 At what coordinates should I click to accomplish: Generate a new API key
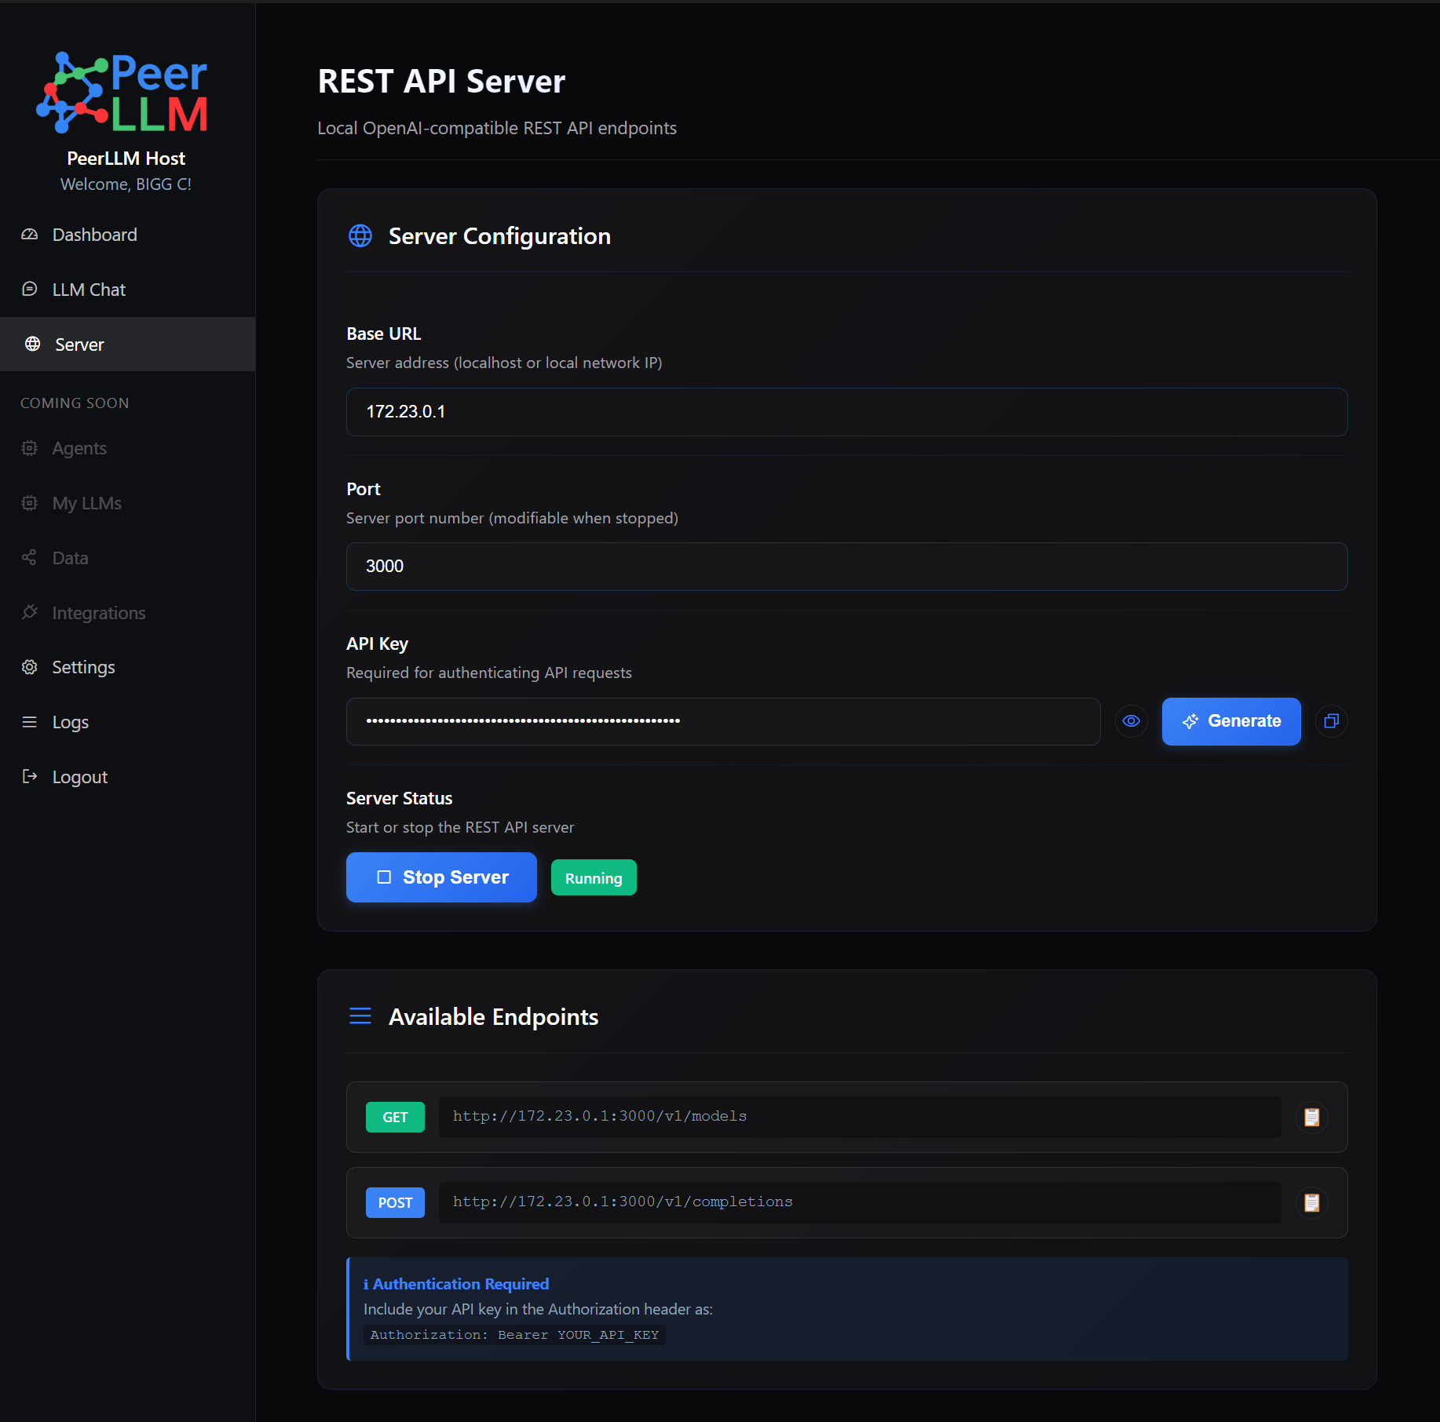[1230, 721]
